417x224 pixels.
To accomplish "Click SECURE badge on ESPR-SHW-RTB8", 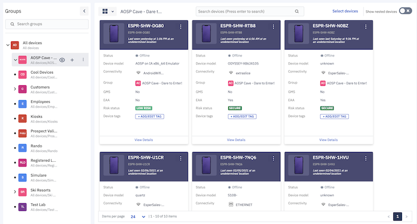I will pyautogui.click(x=235, y=108).
